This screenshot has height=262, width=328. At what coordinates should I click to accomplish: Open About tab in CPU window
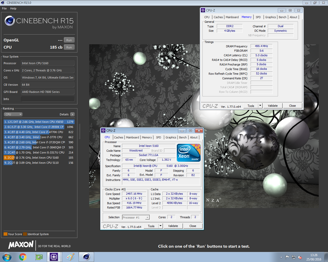(194, 137)
